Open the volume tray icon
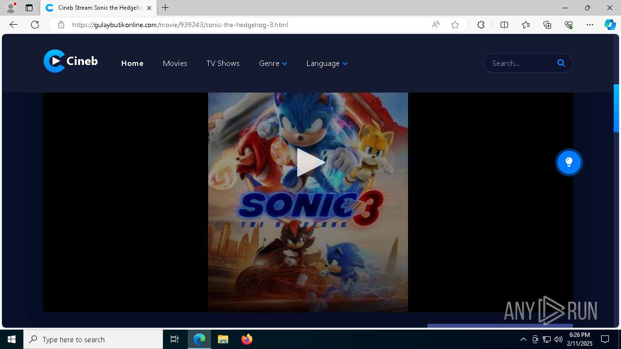Viewport: 621px width, 349px height. click(558, 339)
